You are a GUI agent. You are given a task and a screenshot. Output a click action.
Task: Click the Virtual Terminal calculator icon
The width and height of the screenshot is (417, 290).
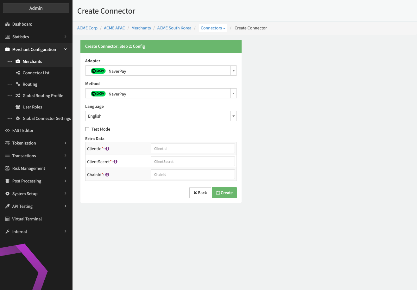[7, 219]
